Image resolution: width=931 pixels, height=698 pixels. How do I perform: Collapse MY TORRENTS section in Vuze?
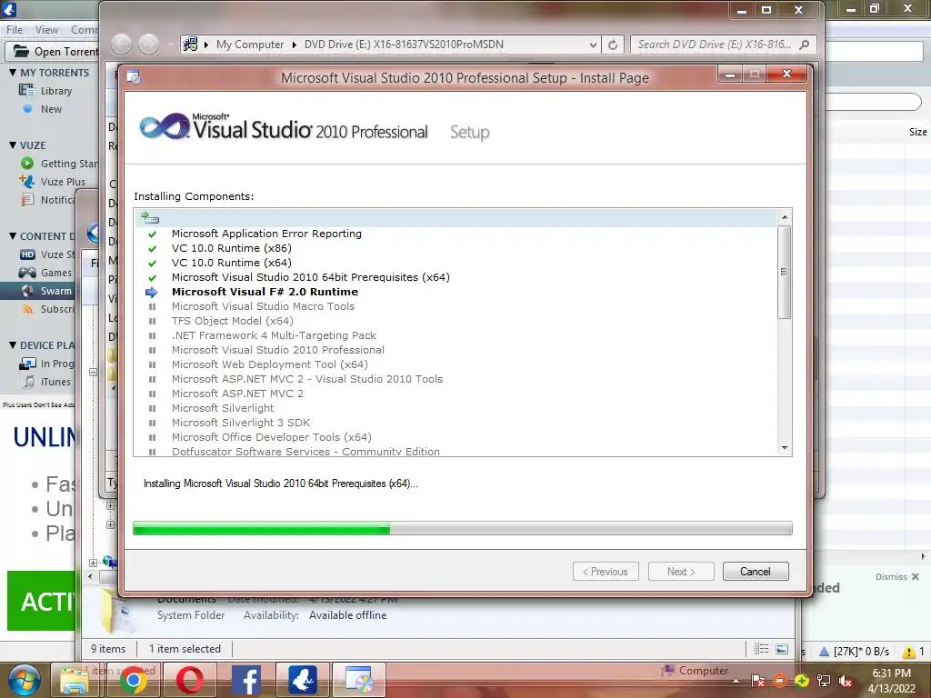coord(13,73)
